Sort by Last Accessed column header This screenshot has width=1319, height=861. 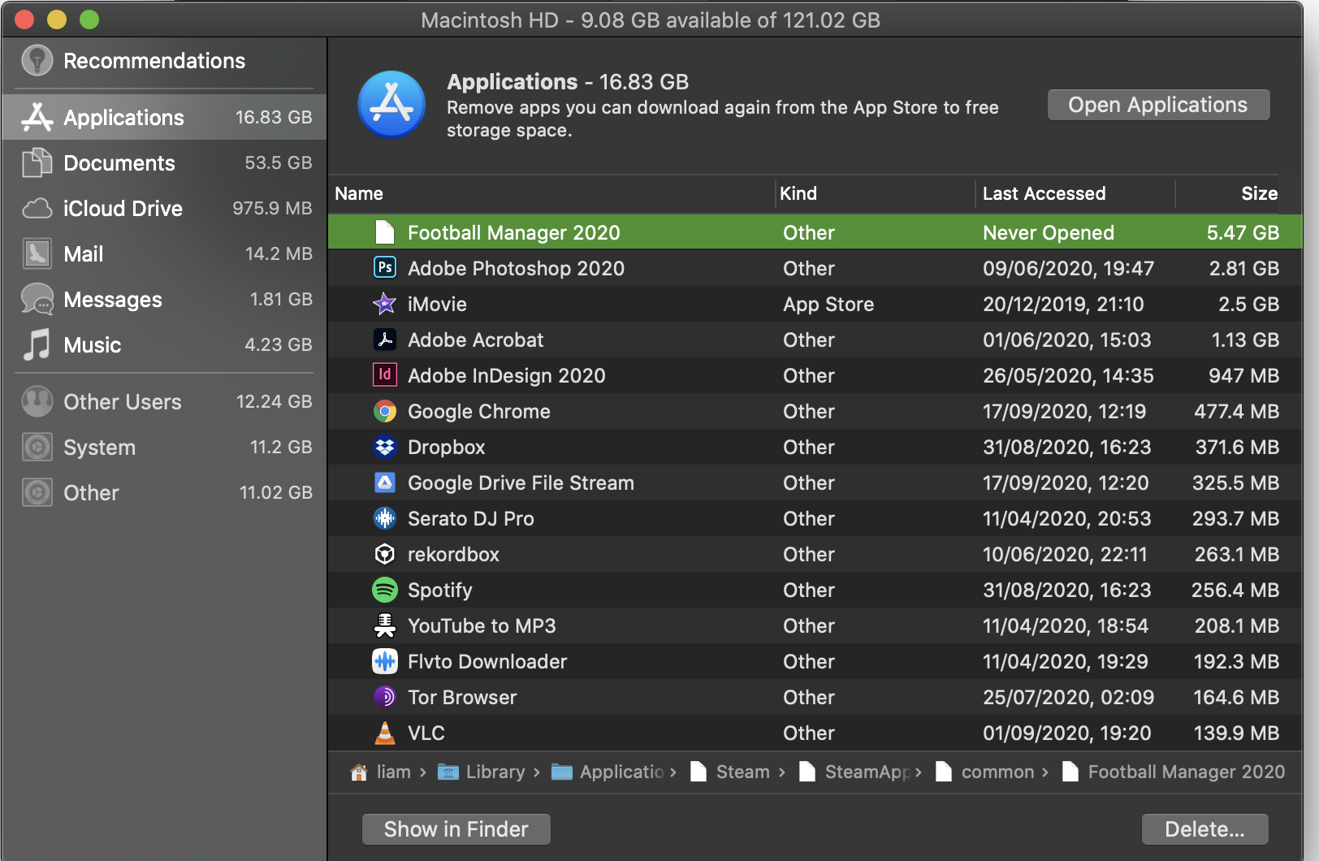1044,193
